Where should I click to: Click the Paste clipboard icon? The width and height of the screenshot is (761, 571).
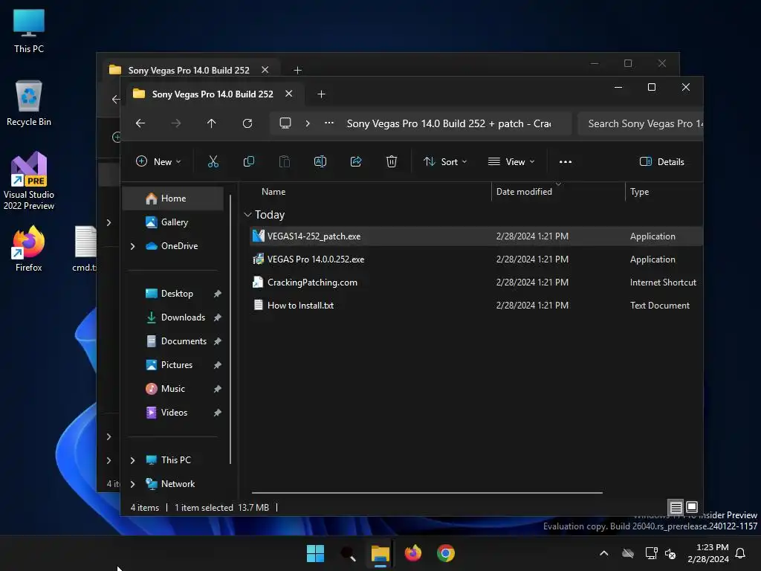pos(285,161)
